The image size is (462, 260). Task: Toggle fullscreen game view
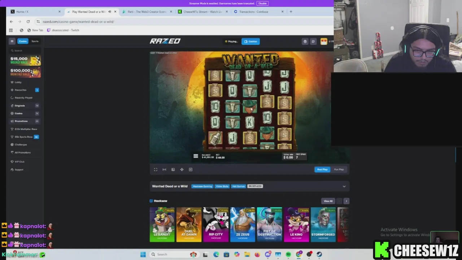156,169
